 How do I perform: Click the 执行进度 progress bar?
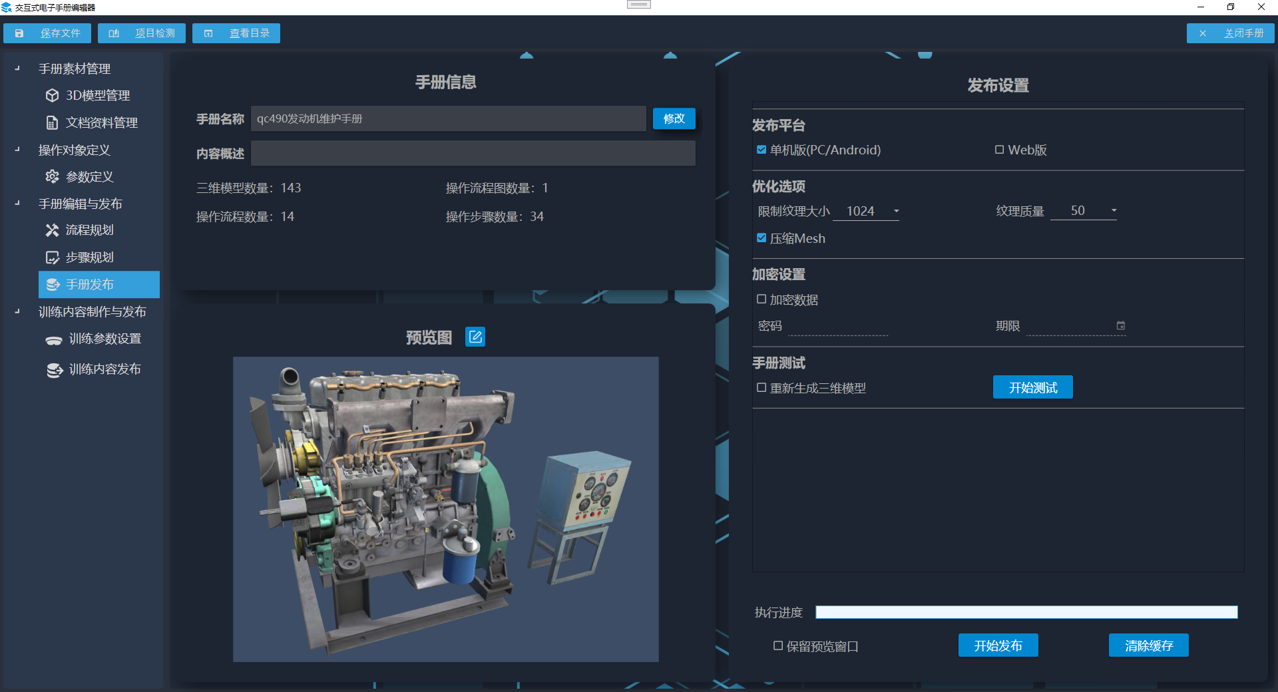[x=1026, y=612]
